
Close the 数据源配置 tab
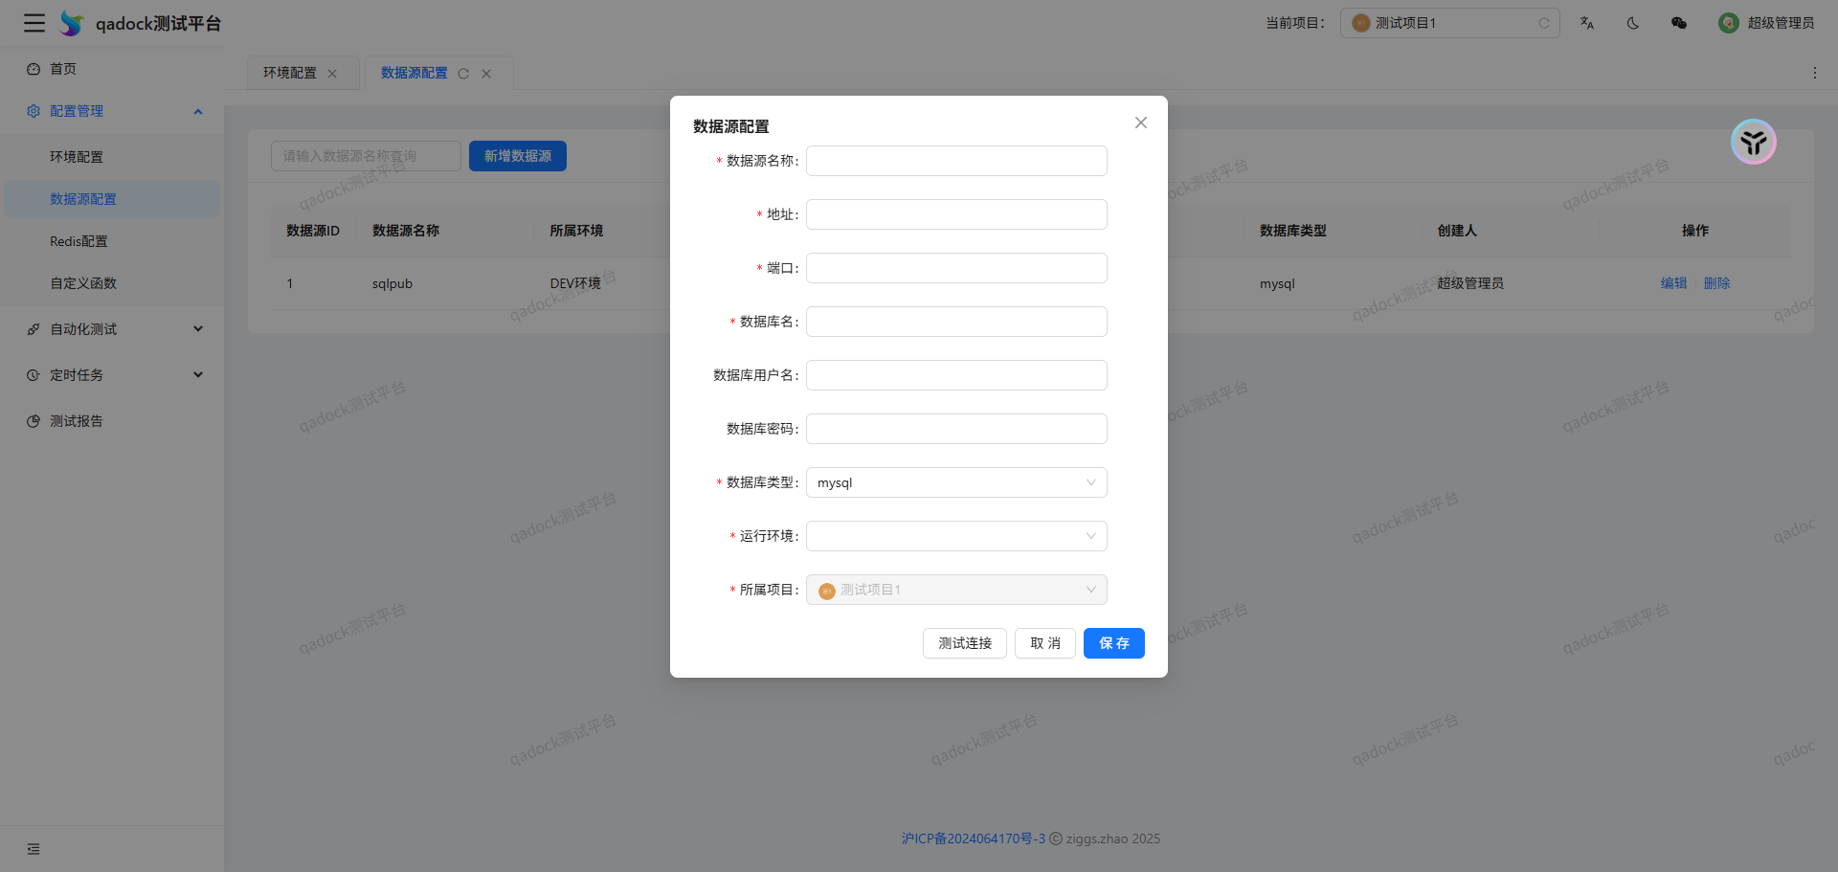[x=486, y=74]
